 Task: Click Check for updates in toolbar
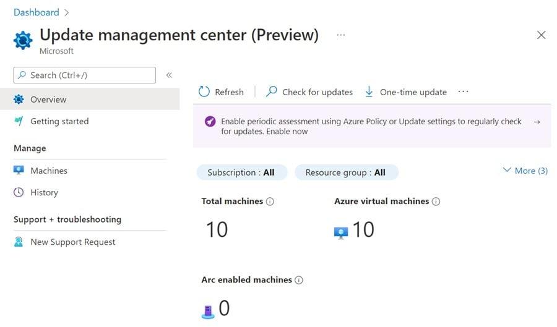(309, 92)
